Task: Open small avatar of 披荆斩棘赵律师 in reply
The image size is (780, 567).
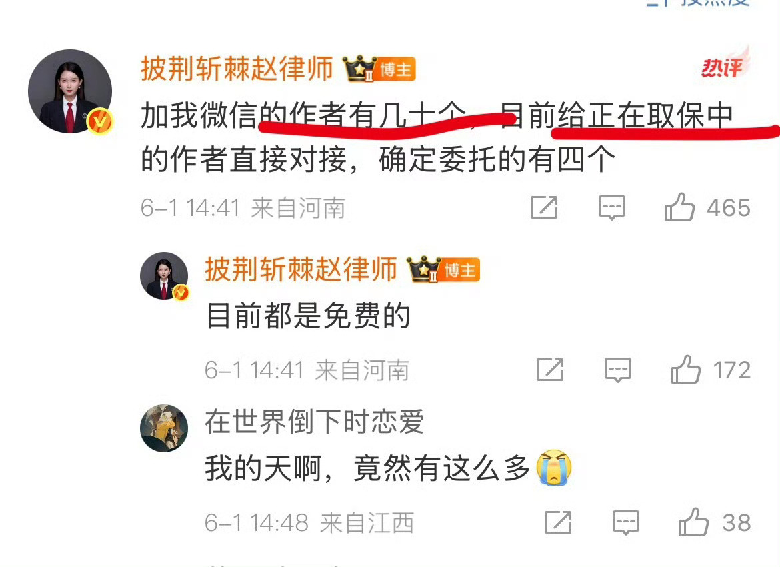Action: pyautogui.click(x=164, y=276)
